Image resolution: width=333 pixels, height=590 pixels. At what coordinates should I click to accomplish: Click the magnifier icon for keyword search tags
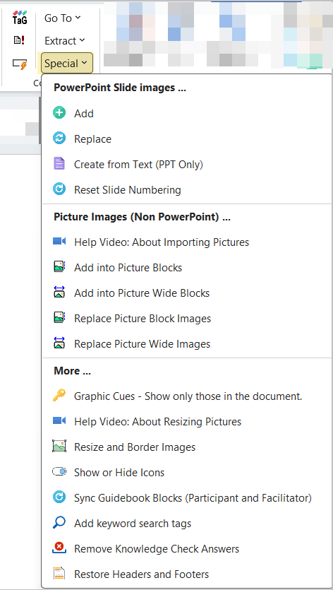pos(59,523)
